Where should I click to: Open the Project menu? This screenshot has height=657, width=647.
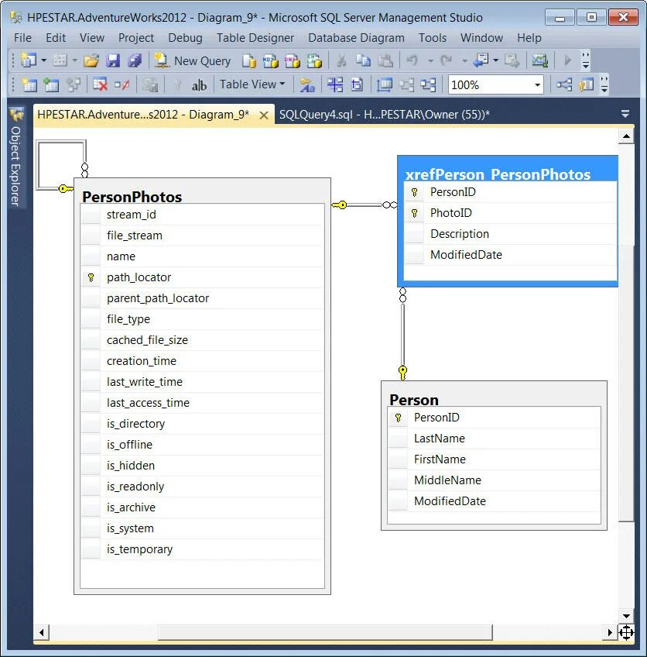pos(136,38)
